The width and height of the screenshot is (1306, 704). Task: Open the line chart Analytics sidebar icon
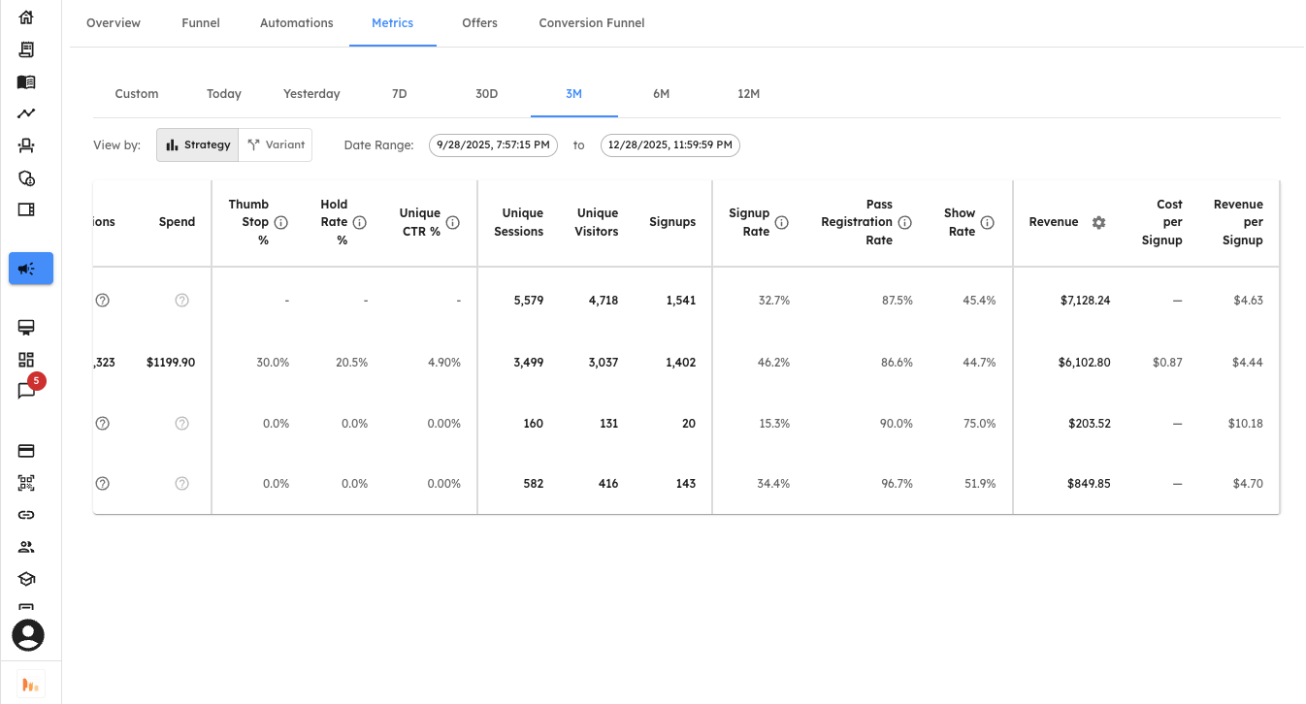point(26,112)
